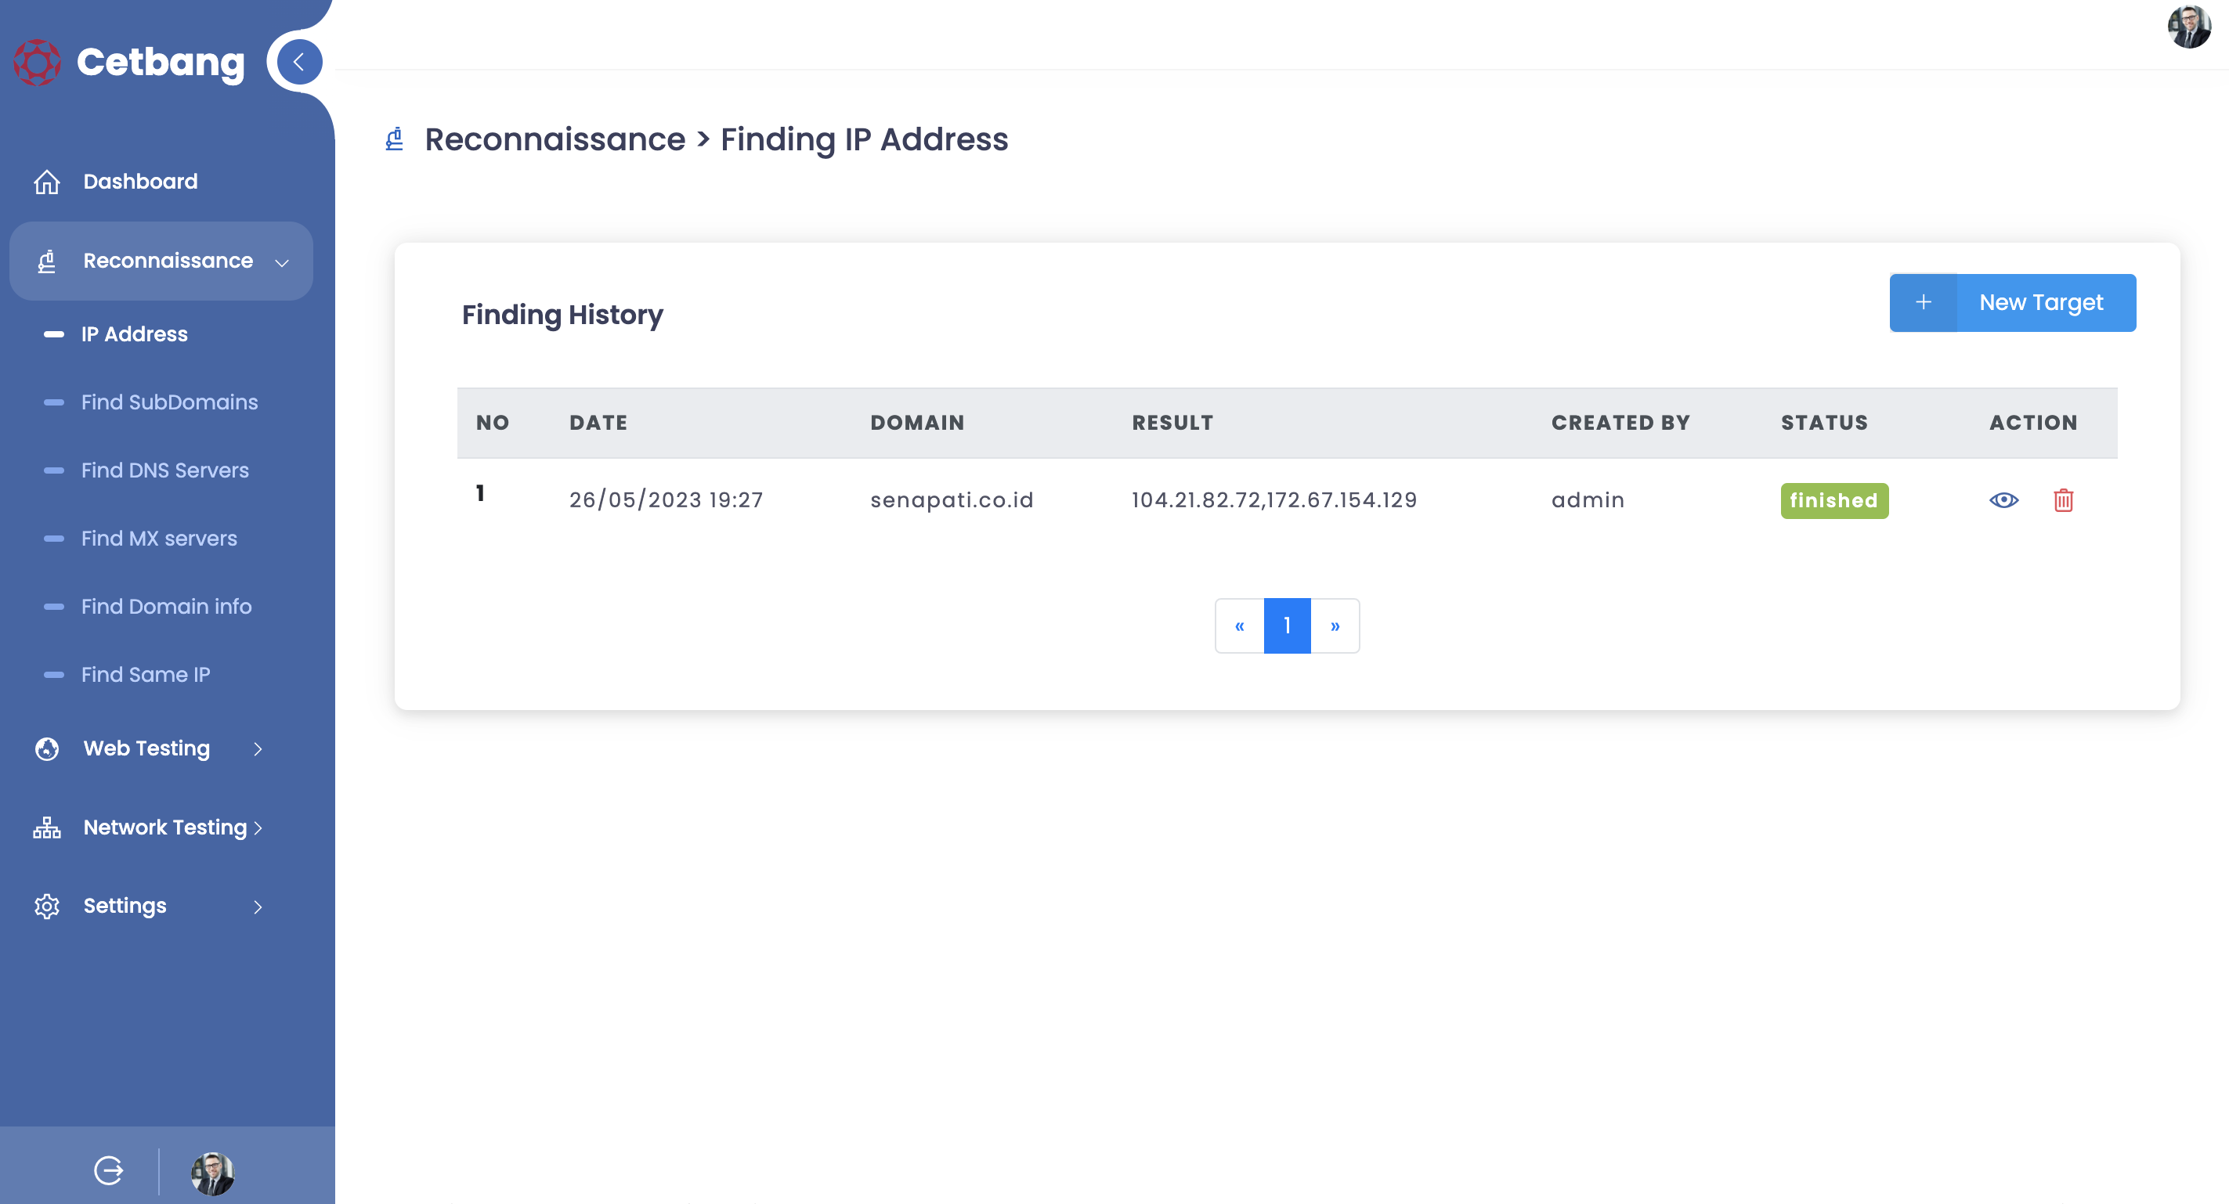Click the finished status badge

pyautogui.click(x=1834, y=499)
